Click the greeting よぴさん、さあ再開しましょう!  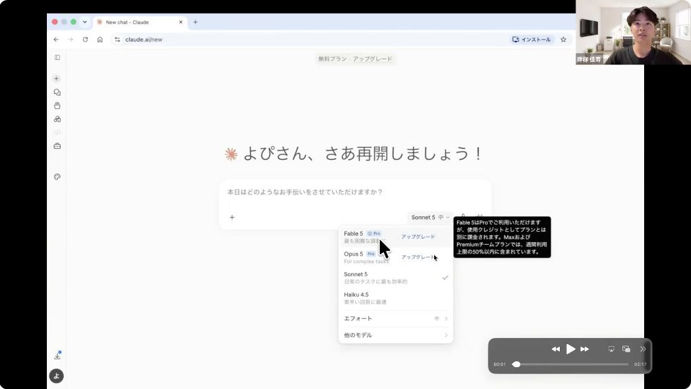tap(362, 154)
